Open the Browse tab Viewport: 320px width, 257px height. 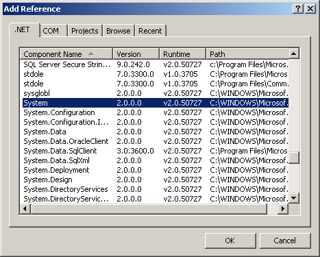[x=119, y=31]
